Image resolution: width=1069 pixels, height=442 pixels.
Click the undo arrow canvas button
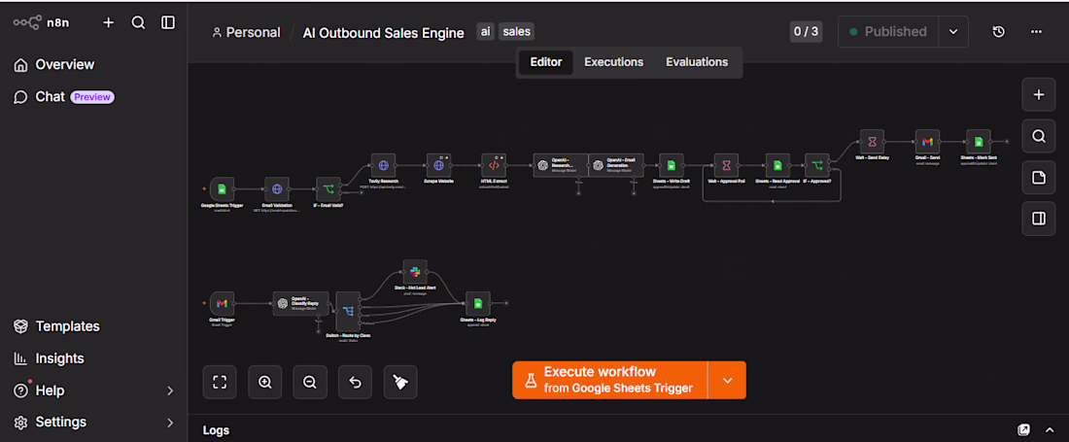(355, 382)
